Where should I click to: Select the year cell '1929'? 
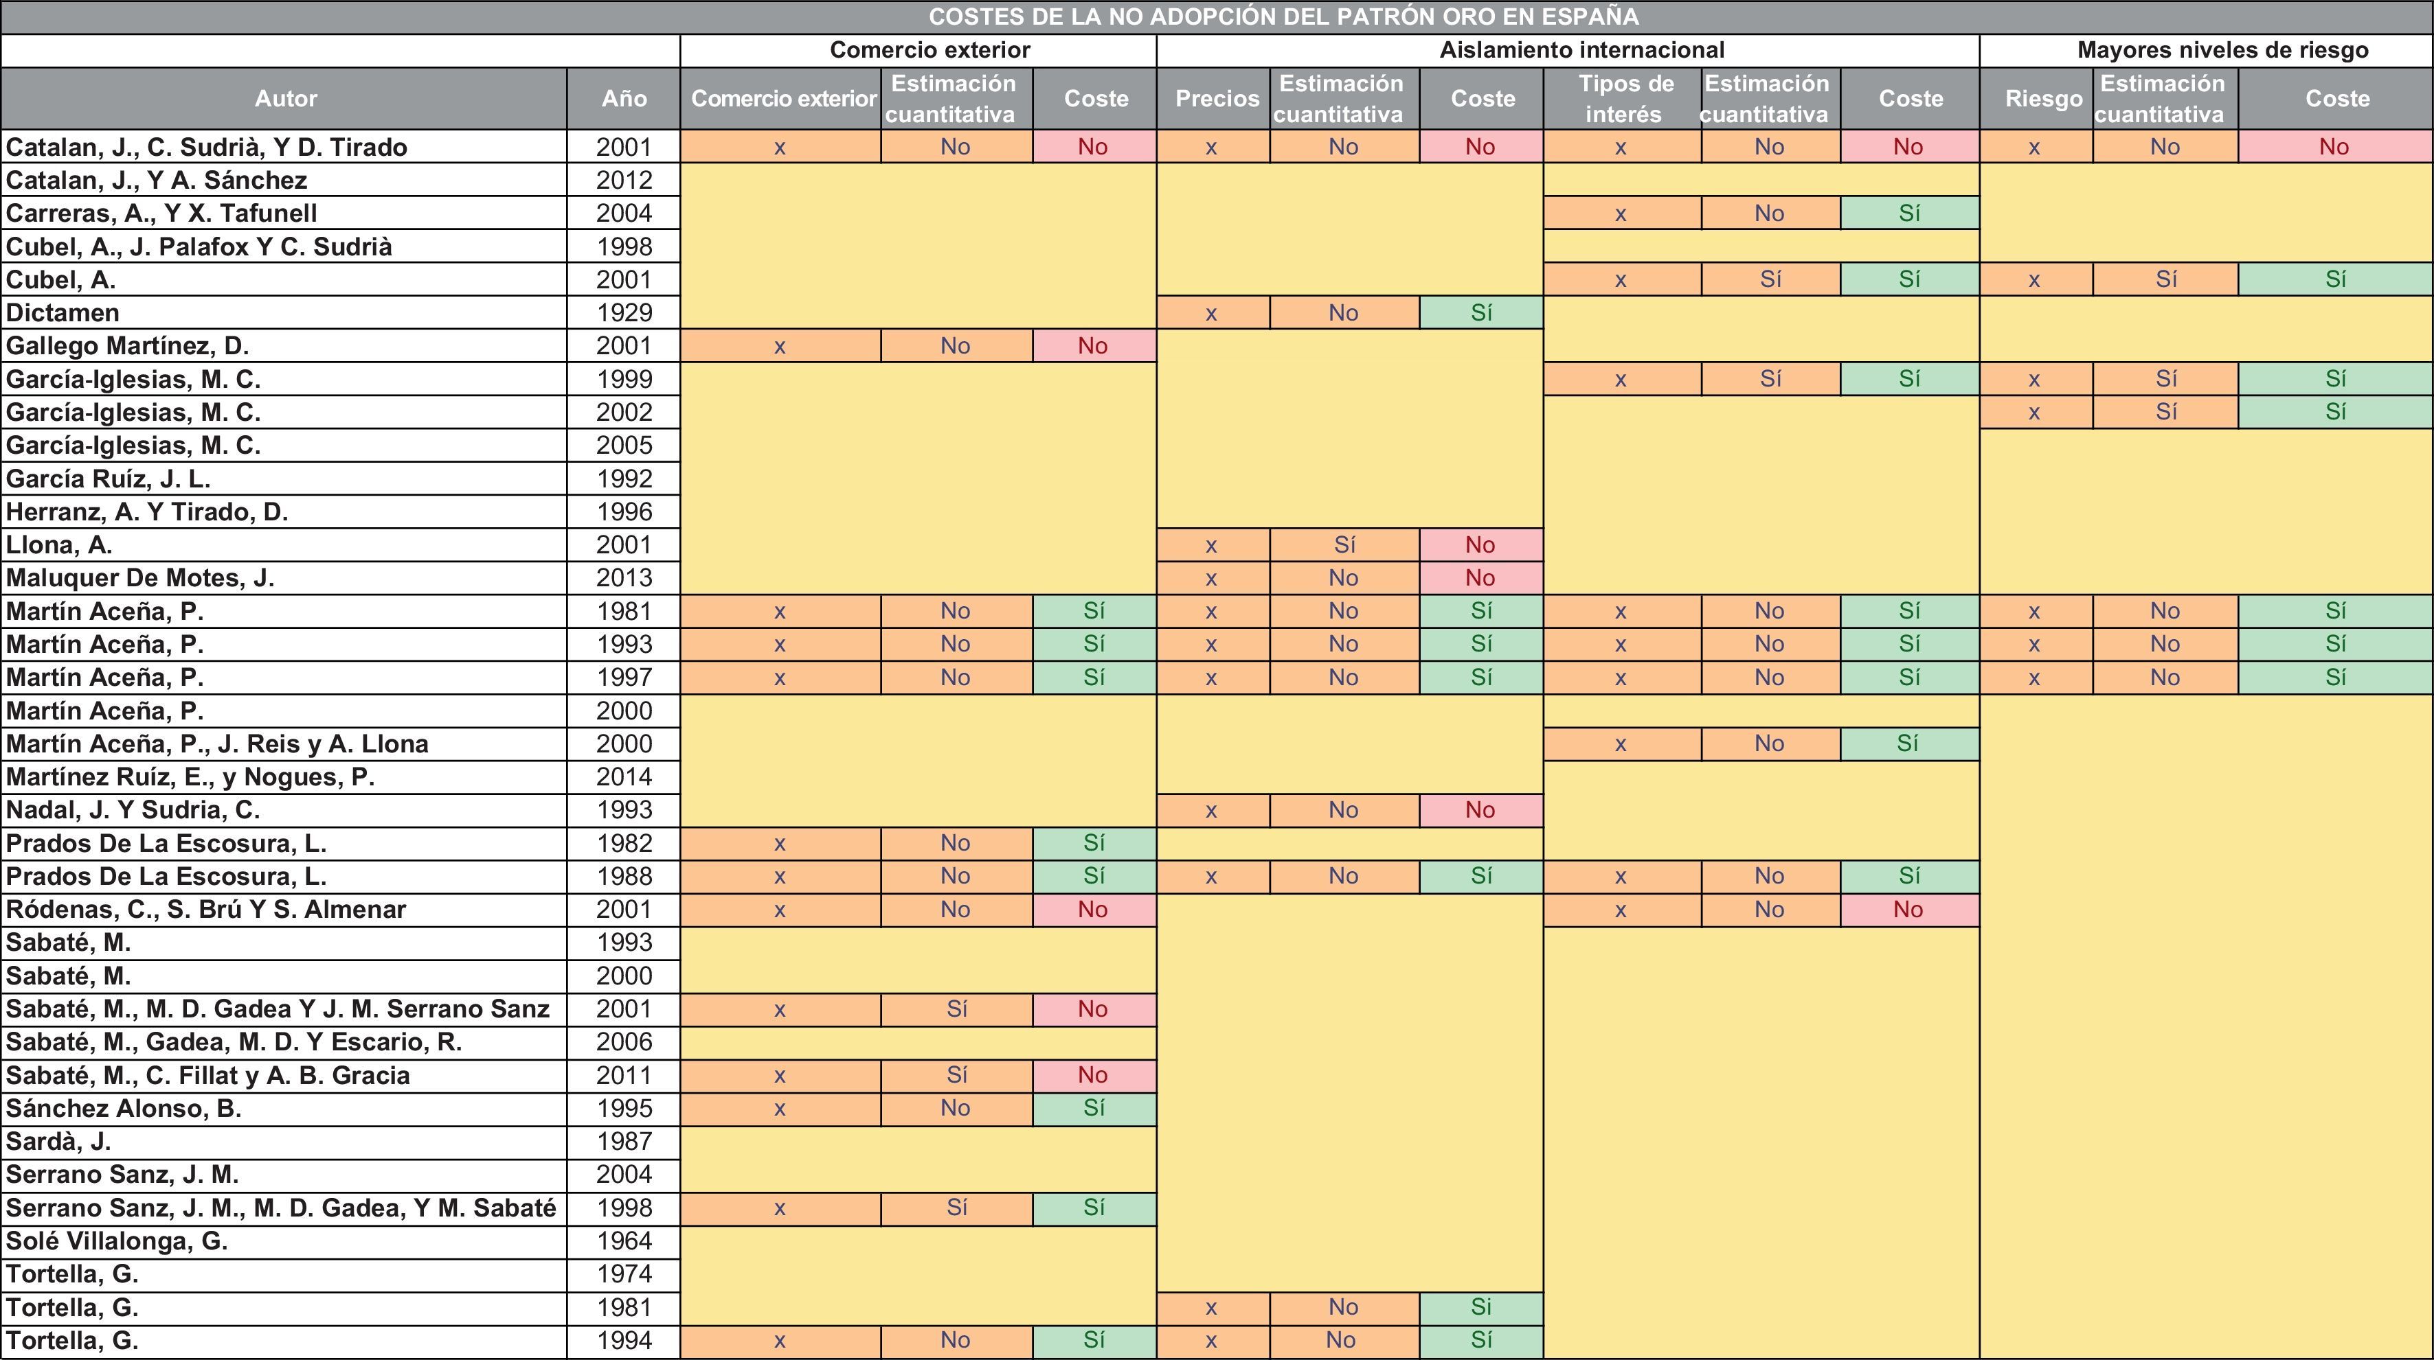(624, 312)
